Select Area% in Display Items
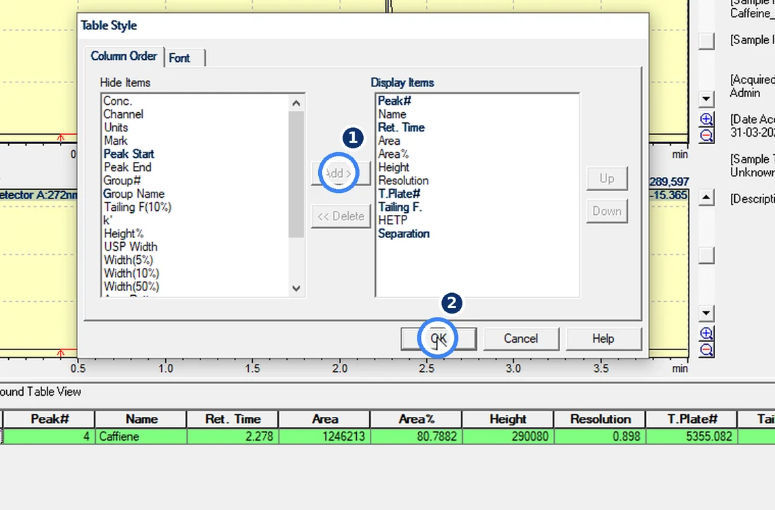Viewport: 775px width, 510px height. tap(394, 154)
